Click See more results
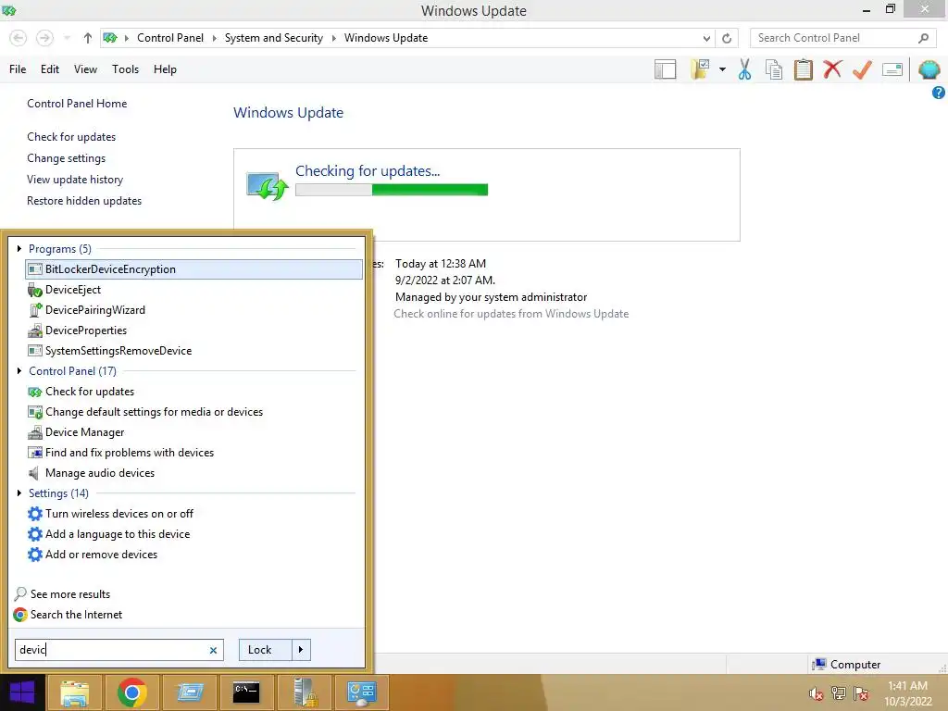The width and height of the screenshot is (948, 711). pyautogui.click(x=70, y=594)
